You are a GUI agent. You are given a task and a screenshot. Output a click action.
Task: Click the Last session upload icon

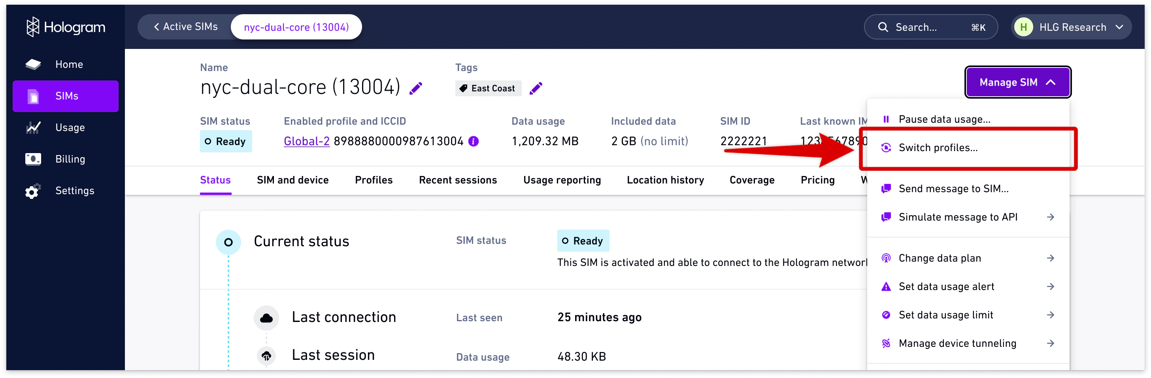coord(266,356)
